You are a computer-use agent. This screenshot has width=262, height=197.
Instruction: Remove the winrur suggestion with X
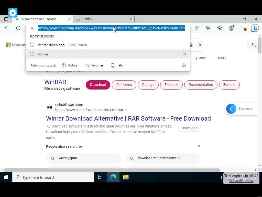pos(185,54)
